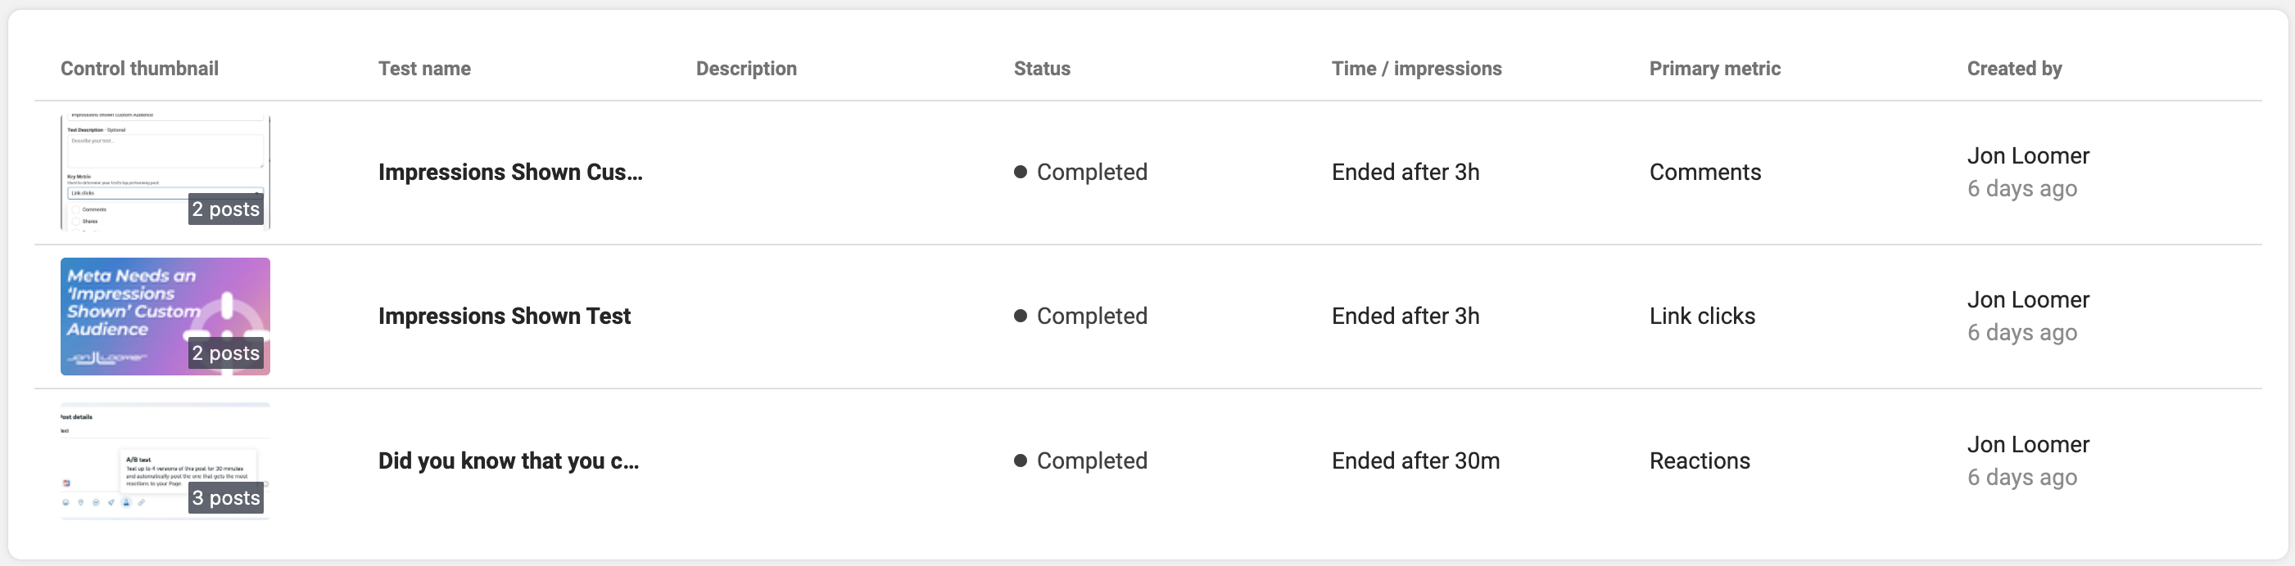This screenshot has height=566, width=2295.
Task: Open the Meta Needs an Impressions Shown thumbnail
Action: click(x=165, y=316)
